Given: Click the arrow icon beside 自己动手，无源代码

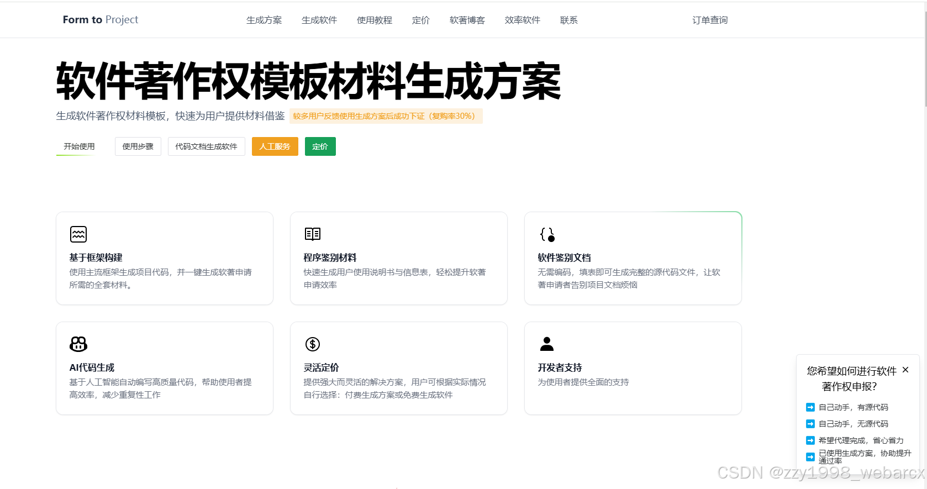Looking at the screenshot, I should (x=810, y=424).
